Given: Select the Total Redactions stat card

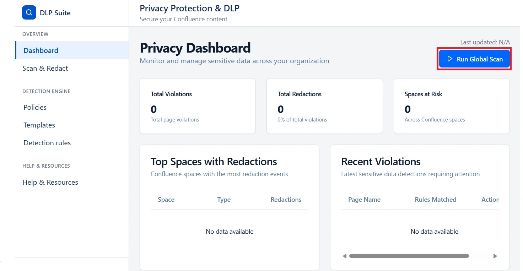Looking at the screenshot, I should [324, 106].
